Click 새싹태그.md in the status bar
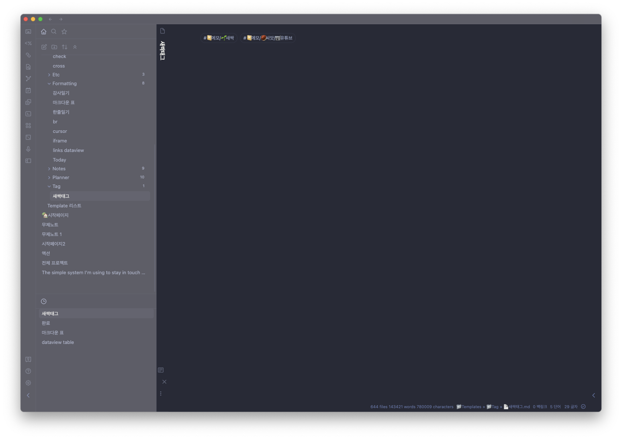This screenshot has height=439, width=622. (517, 407)
